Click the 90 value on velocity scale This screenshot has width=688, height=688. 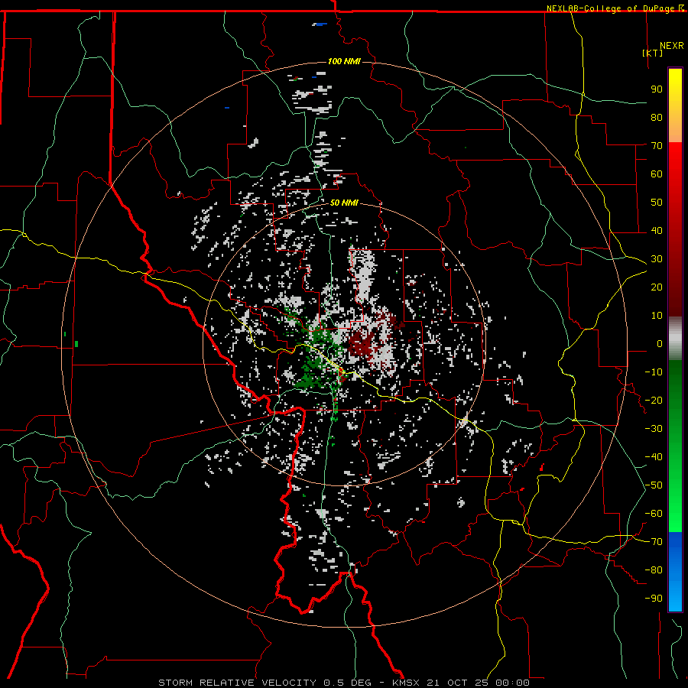click(x=657, y=89)
